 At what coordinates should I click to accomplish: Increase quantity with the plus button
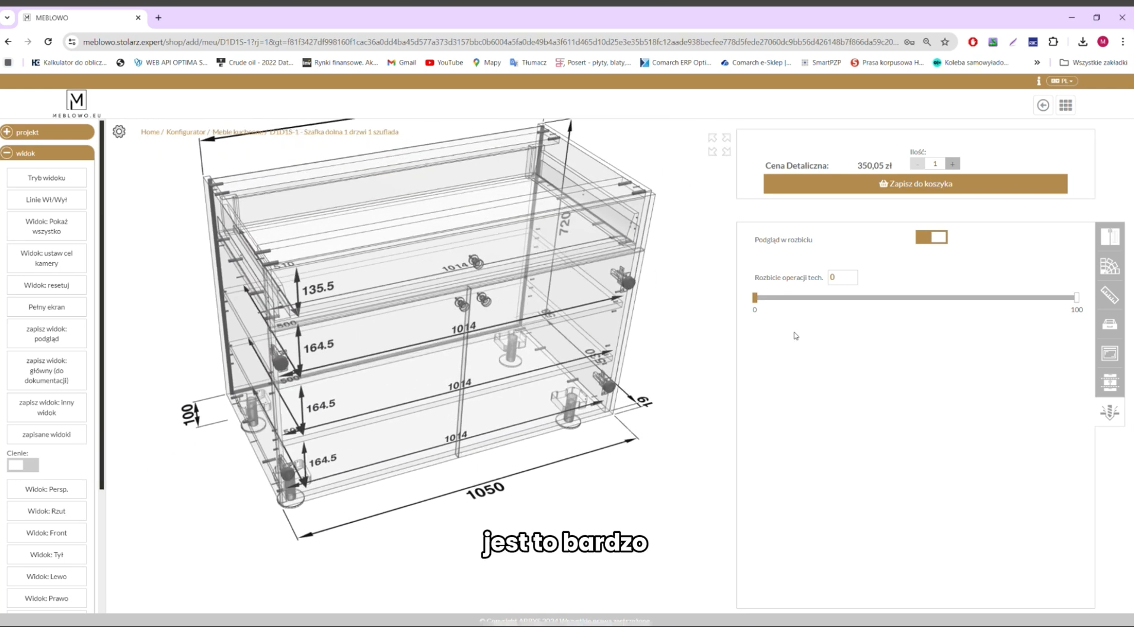[952, 164]
